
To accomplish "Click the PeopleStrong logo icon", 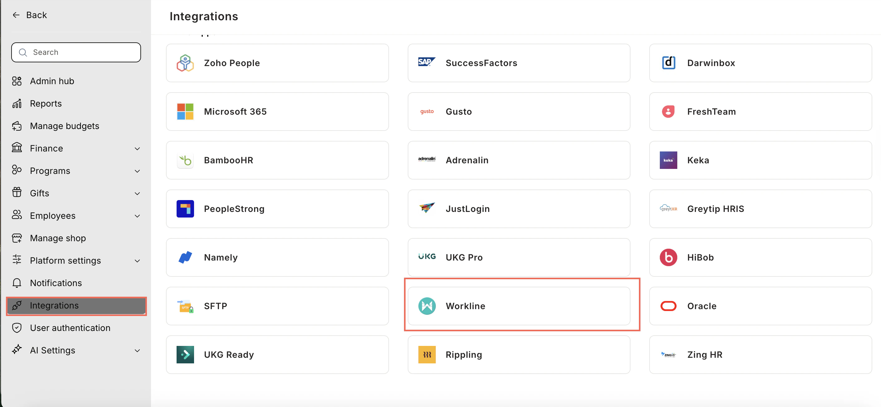I will pyautogui.click(x=185, y=209).
